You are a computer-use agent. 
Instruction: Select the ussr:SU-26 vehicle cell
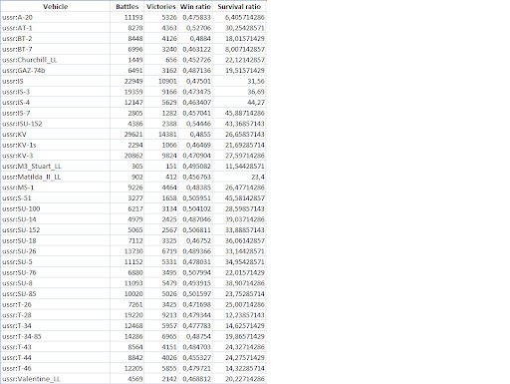(x=55, y=251)
